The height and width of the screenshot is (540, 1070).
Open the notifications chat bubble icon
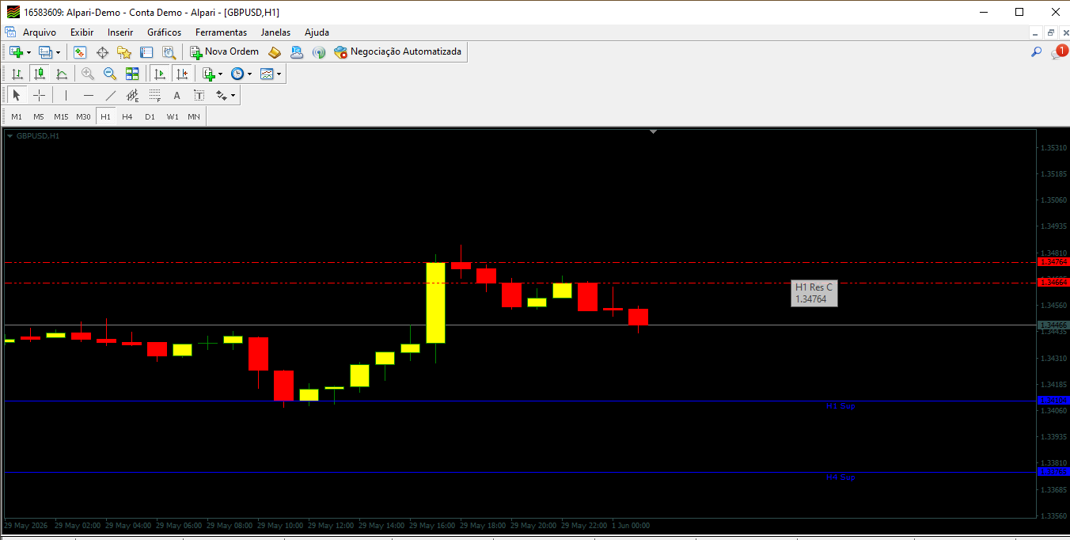pyautogui.click(x=1058, y=52)
